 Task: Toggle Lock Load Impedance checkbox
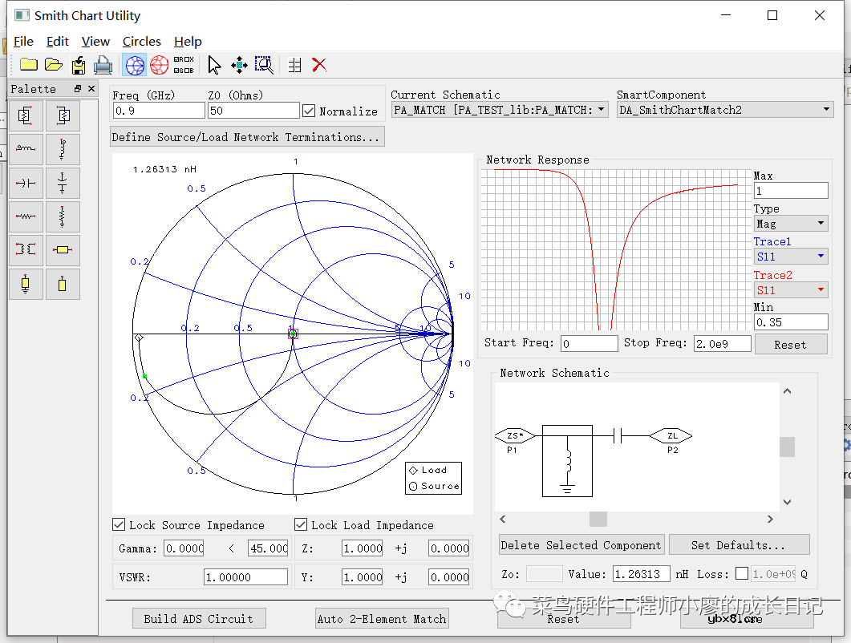301,525
